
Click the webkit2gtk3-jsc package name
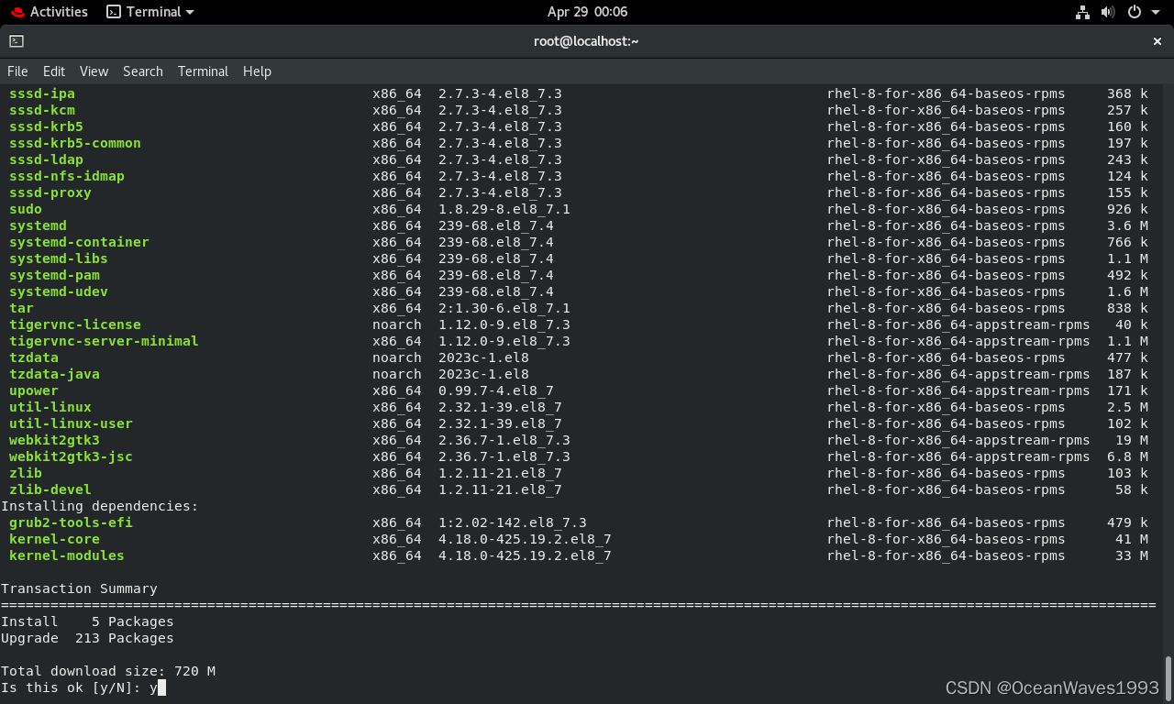click(71, 456)
